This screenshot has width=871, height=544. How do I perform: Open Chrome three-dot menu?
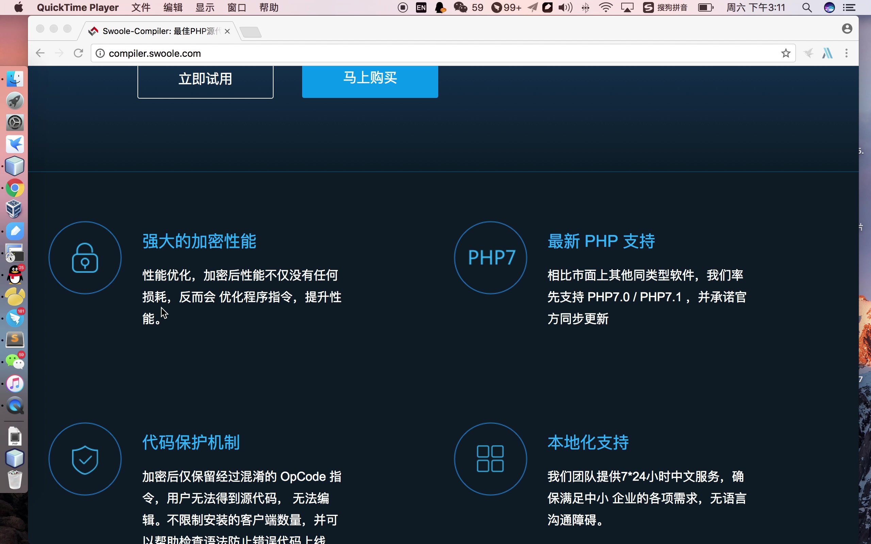coord(847,53)
